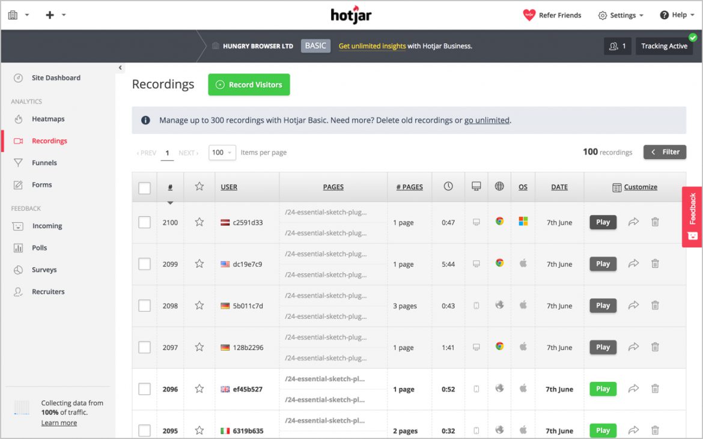
Task: Sort by recording number column
Action: [171, 187]
